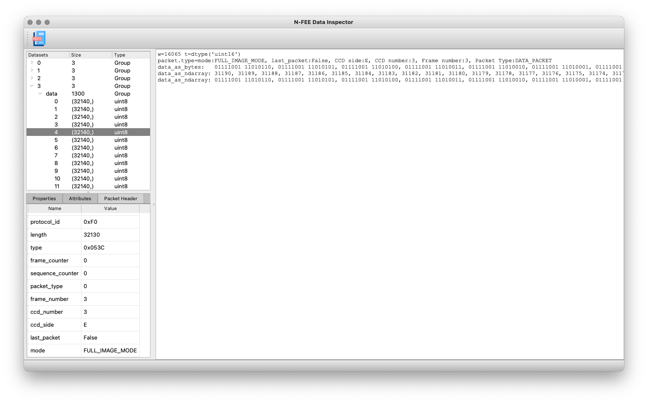The width and height of the screenshot is (648, 403).
Task: Click the Name column header
Action: (55, 208)
